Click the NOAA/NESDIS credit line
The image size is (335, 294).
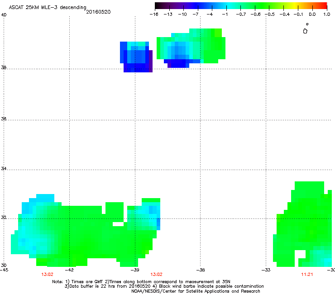[x=196, y=291]
